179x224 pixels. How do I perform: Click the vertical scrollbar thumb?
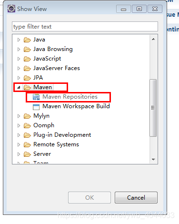click(153, 108)
